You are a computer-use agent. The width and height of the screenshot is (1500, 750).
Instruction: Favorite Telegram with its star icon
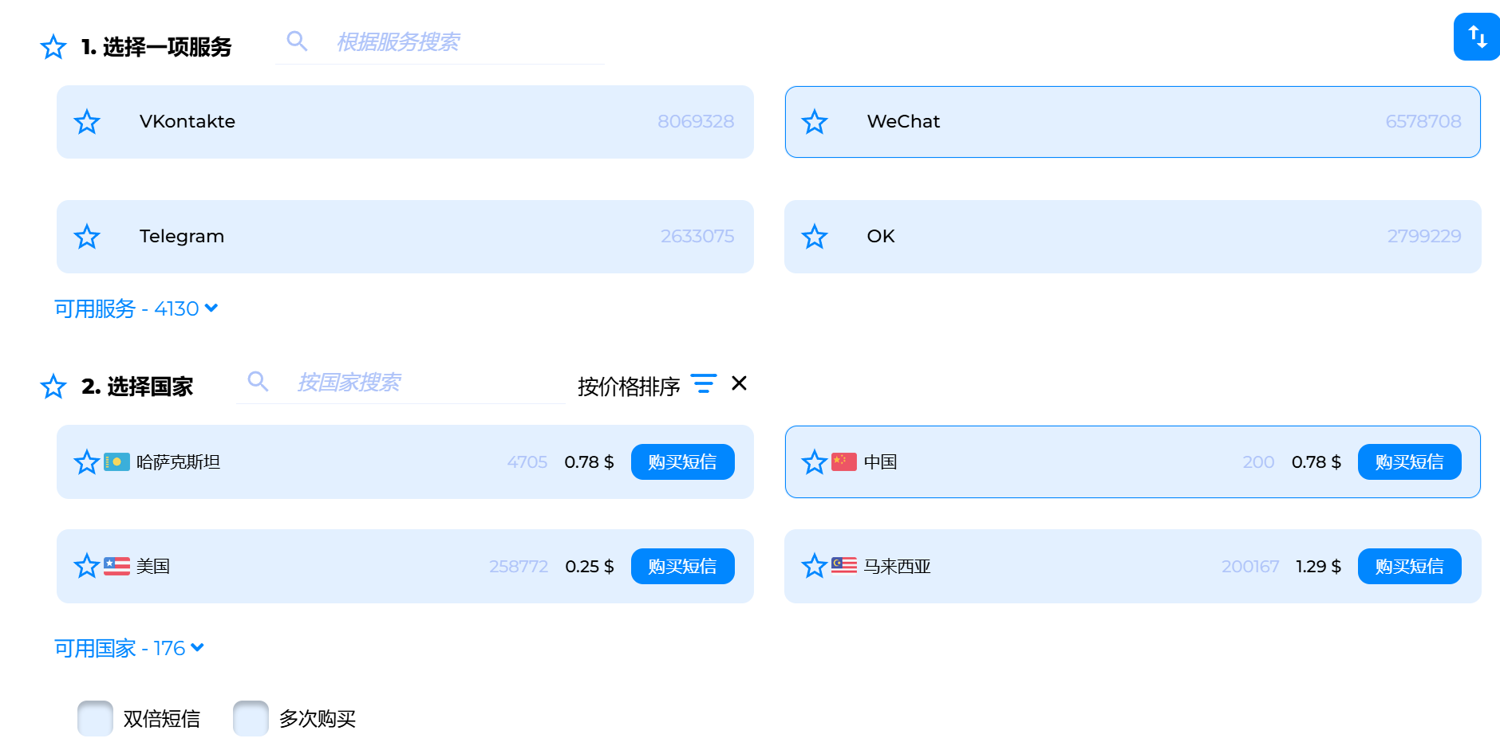pos(87,237)
